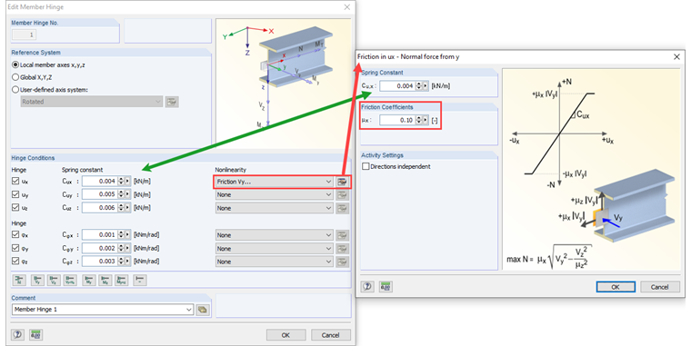The image size is (691, 346).
Task: Open help in Edit Member Hinge dialog
Action: click(17, 334)
